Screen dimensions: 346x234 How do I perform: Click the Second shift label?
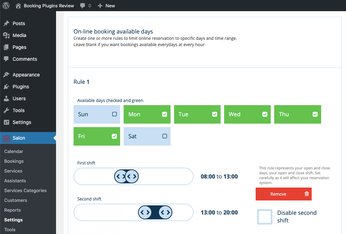click(x=89, y=199)
